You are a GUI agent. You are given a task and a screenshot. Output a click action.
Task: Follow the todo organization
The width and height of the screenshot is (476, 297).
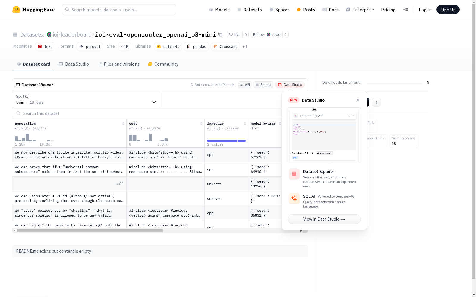267,34
